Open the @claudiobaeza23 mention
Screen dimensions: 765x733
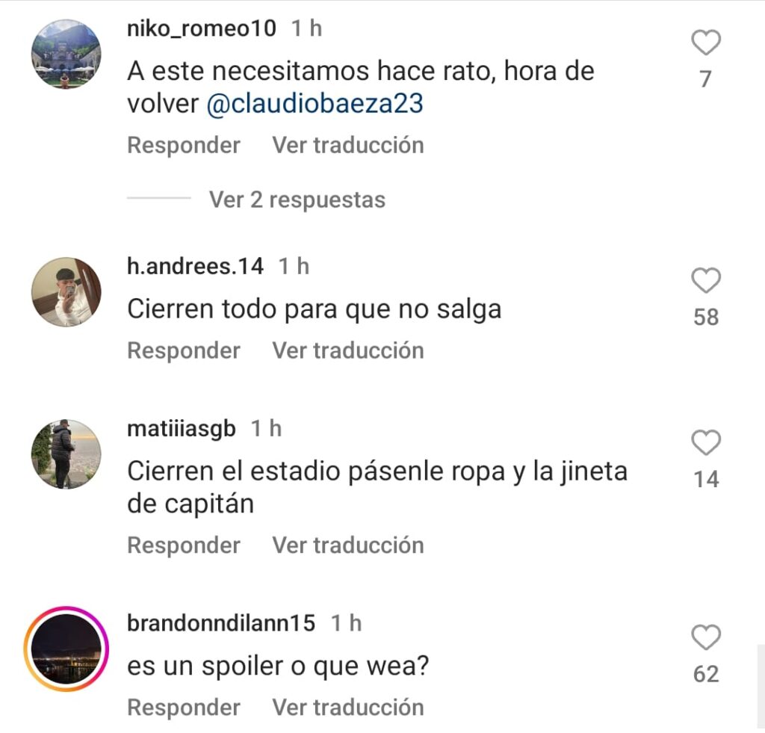point(315,103)
